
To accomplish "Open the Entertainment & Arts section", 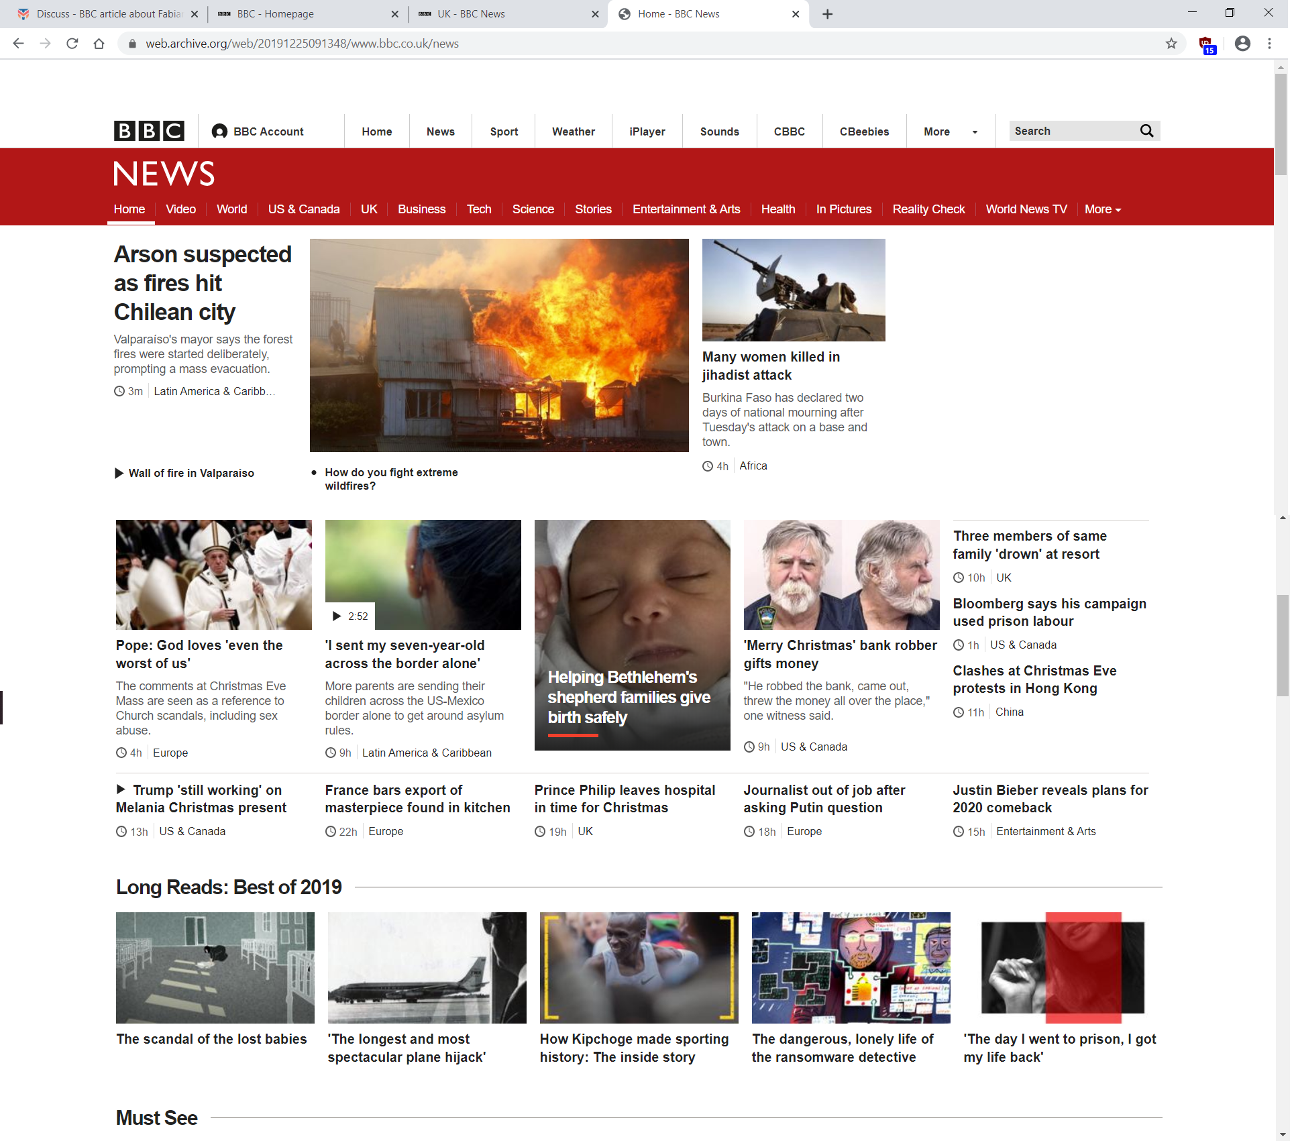I will [686, 209].
